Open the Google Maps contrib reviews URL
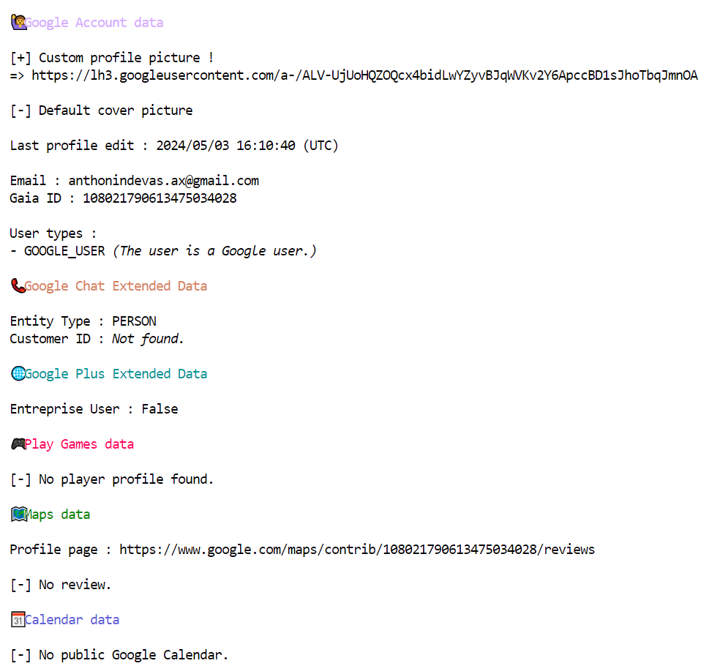Image resolution: width=723 pixels, height=666 pixels. pyautogui.click(x=357, y=550)
